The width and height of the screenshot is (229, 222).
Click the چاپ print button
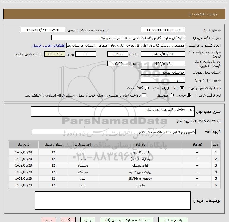click(88, 220)
